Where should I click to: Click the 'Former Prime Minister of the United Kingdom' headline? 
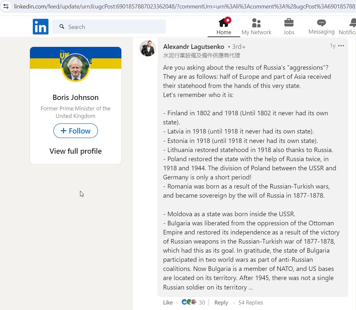75,112
